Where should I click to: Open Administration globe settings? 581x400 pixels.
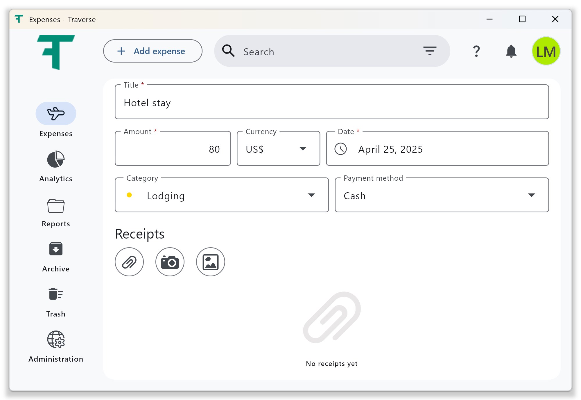pyautogui.click(x=56, y=346)
